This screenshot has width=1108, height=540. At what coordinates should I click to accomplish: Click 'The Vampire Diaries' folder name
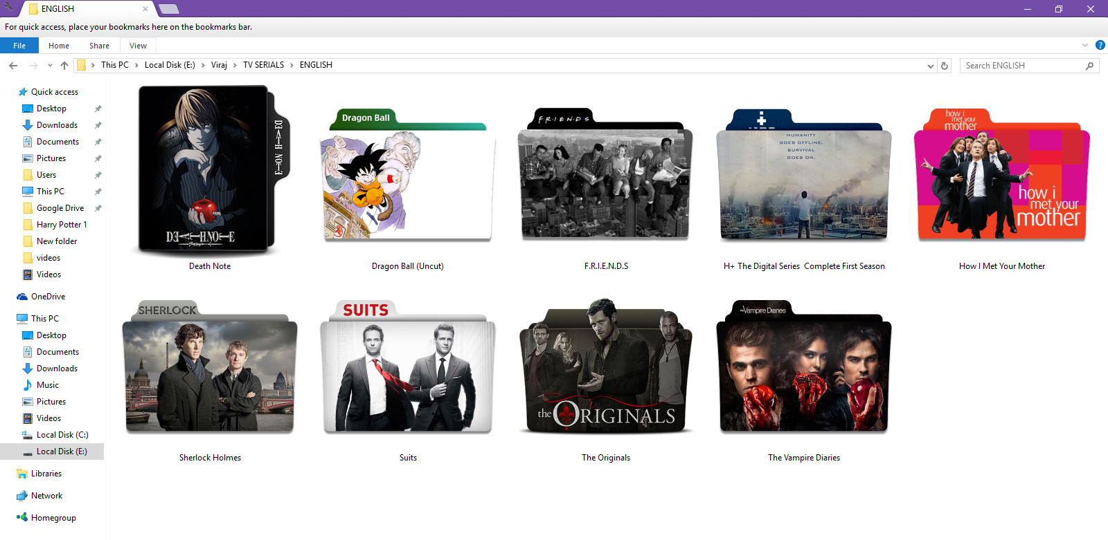804,458
